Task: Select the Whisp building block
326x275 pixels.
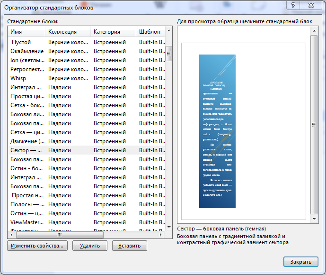Action: (x=18, y=78)
